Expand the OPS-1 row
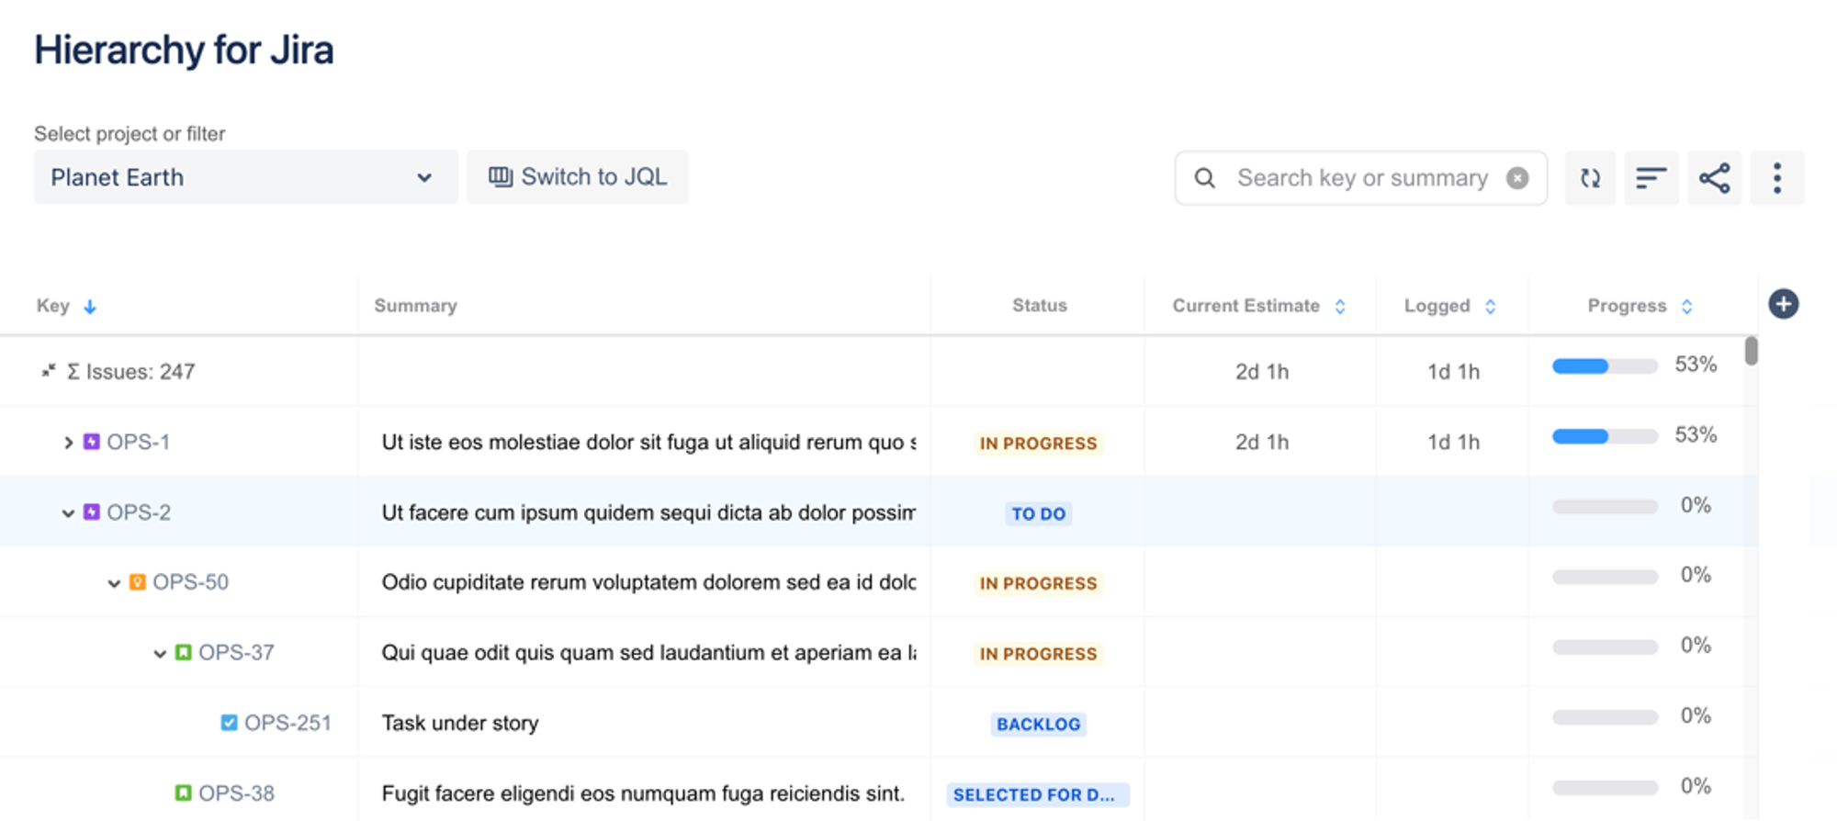The height and width of the screenshot is (821, 1837). 68,443
